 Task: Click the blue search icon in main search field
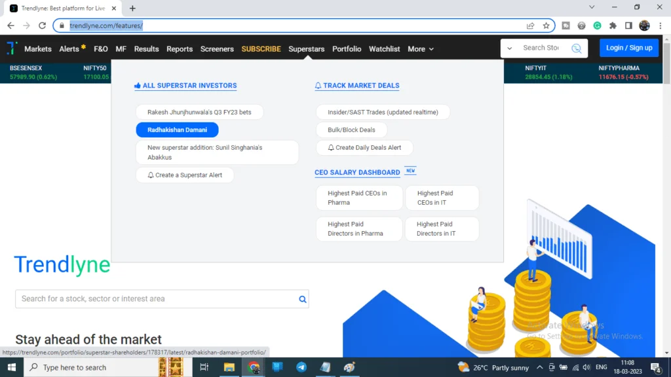(302, 299)
